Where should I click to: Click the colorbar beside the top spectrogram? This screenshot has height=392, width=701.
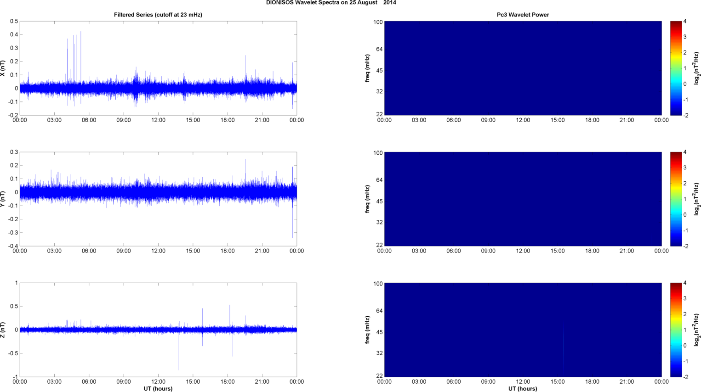pos(676,68)
